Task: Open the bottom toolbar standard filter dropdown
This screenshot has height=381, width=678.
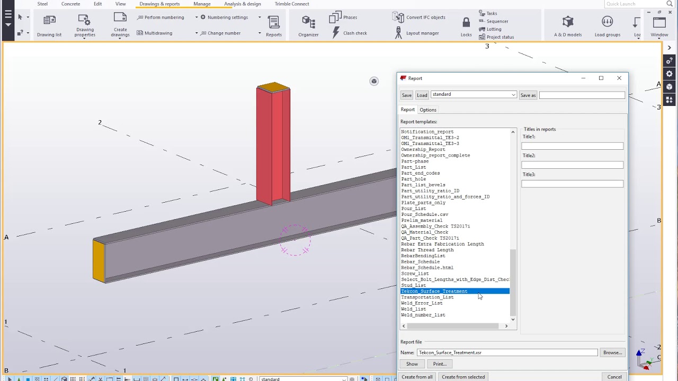Action: click(303, 379)
